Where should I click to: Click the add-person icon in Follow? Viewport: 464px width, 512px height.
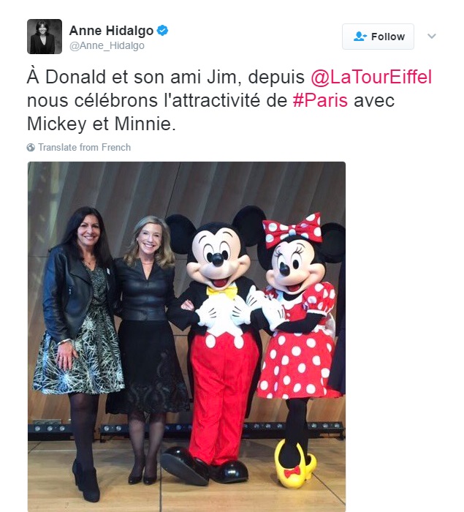point(360,37)
